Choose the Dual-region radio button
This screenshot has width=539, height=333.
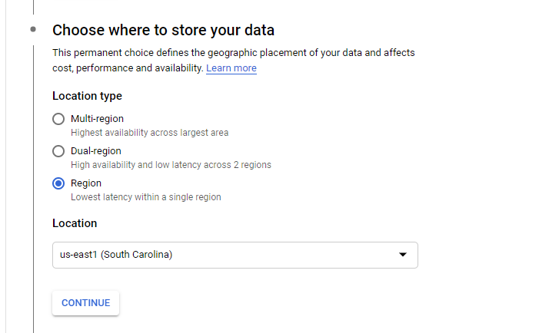58,151
